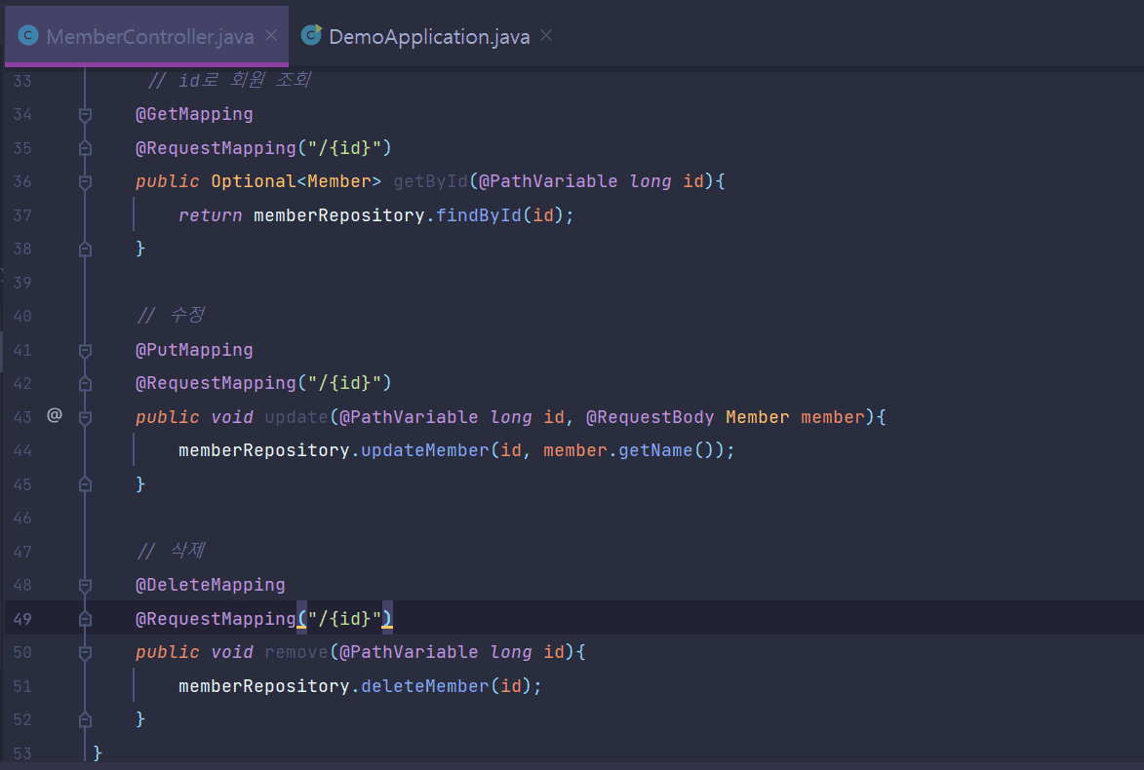Click @RequestMapping on line 35

[x=216, y=148]
